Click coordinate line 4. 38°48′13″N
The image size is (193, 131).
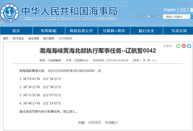(40, 103)
